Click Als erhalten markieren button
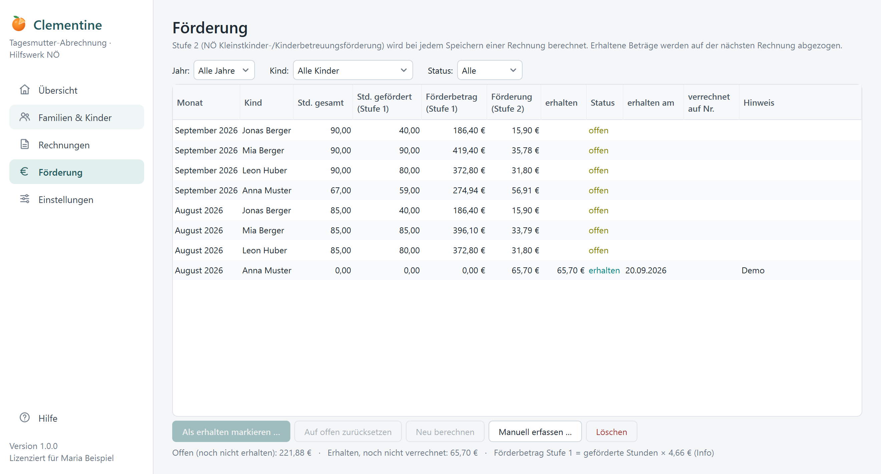The image size is (881, 474). pos(231,432)
